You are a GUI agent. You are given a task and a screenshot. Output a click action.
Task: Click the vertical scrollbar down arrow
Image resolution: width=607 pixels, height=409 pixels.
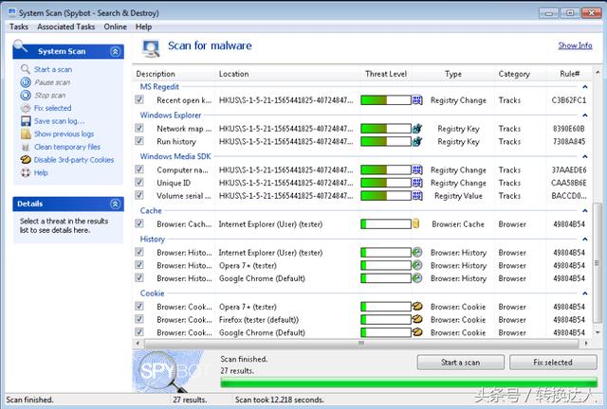(x=598, y=332)
